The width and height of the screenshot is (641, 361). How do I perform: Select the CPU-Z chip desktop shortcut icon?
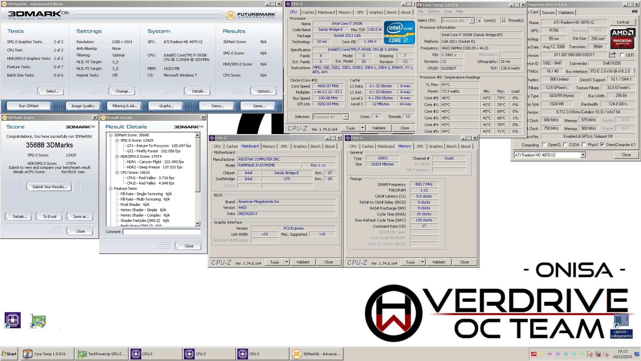(13, 320)
